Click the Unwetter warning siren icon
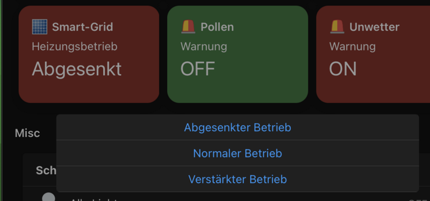The width and height of the screenshot is (430, 201). [x=337, y=27]
